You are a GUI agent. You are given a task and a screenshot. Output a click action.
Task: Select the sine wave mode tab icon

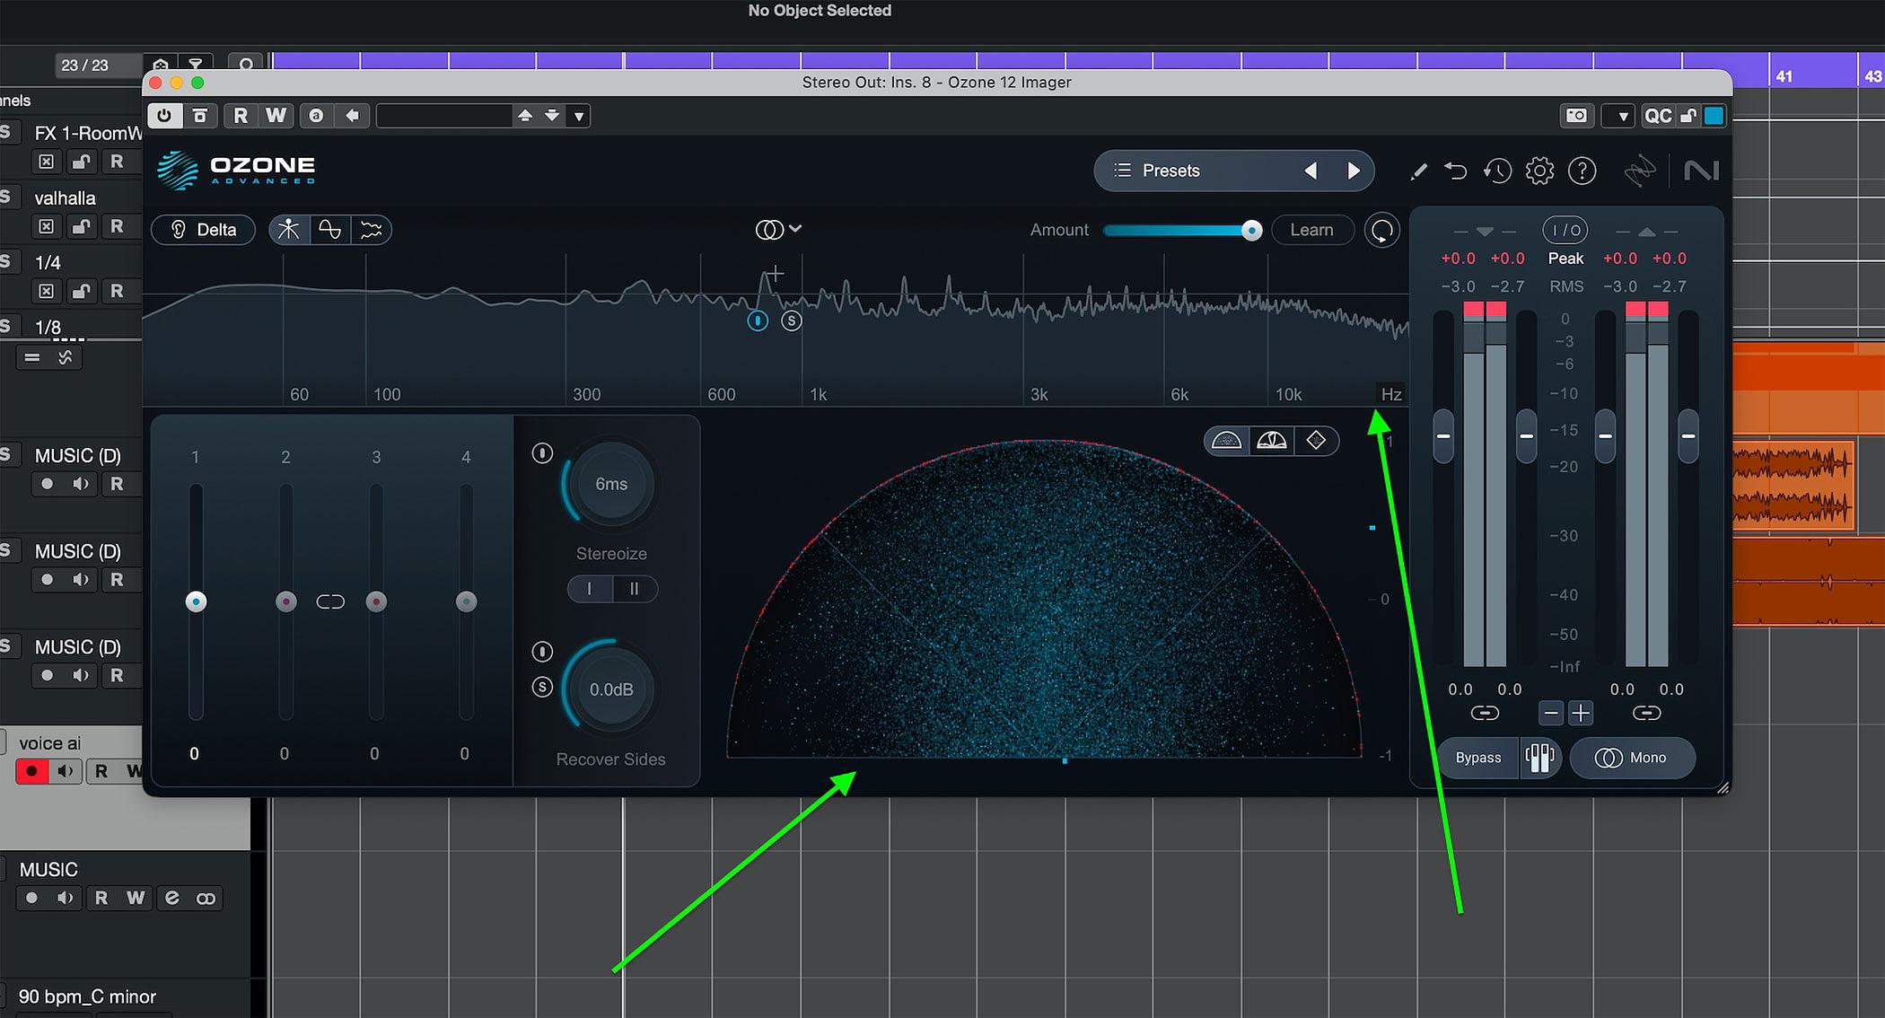point(330,230)
